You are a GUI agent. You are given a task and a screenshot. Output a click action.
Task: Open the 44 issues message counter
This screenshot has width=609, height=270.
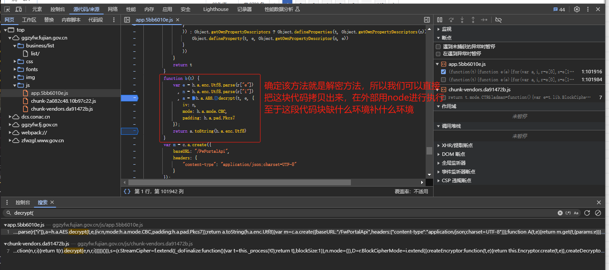tap(559, 9)
